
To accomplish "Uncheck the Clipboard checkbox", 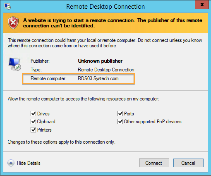I will 33,122.
